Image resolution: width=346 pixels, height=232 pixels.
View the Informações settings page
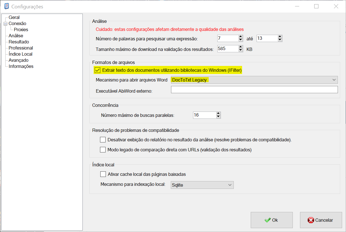21,66
